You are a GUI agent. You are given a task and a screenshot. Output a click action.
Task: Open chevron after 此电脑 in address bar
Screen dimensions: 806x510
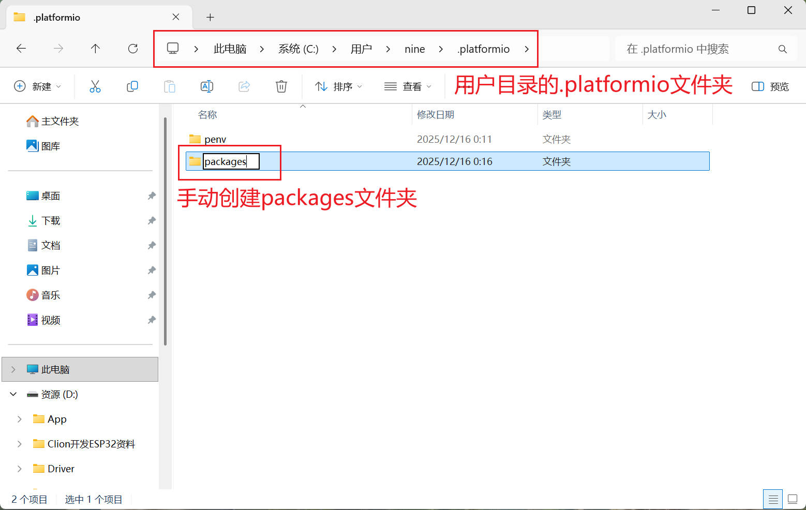coord(262,49)
